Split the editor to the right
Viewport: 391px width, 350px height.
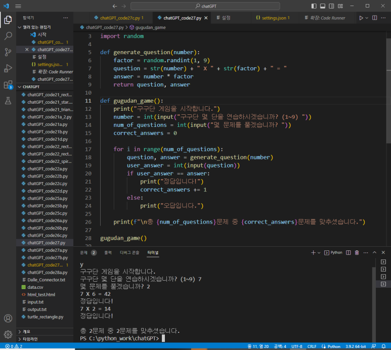[374, 18]
